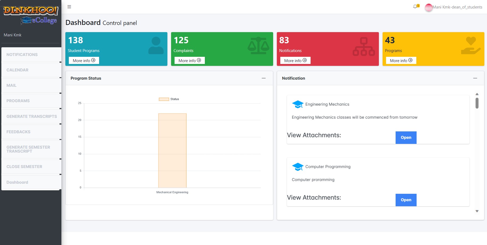Select Dashboard in the sidebar

[31, 182]
